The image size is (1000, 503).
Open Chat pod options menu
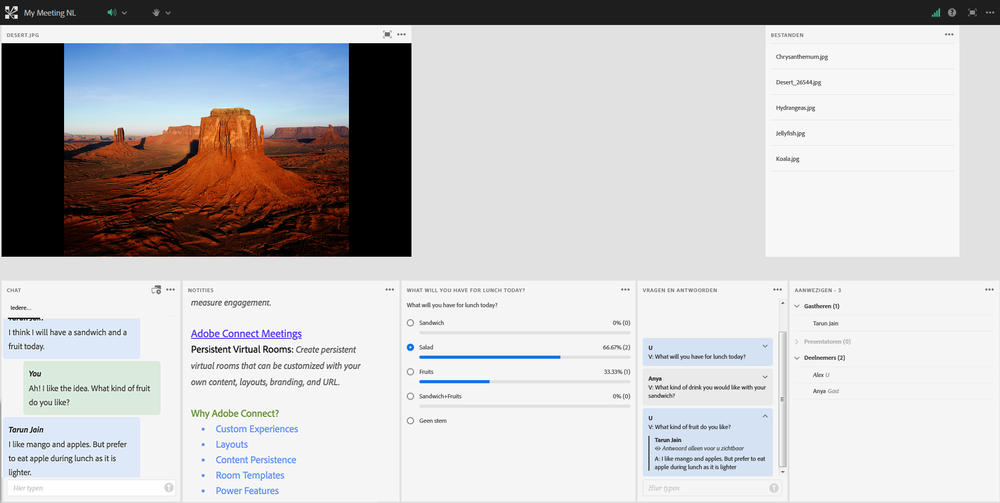(x=170, y=290)
